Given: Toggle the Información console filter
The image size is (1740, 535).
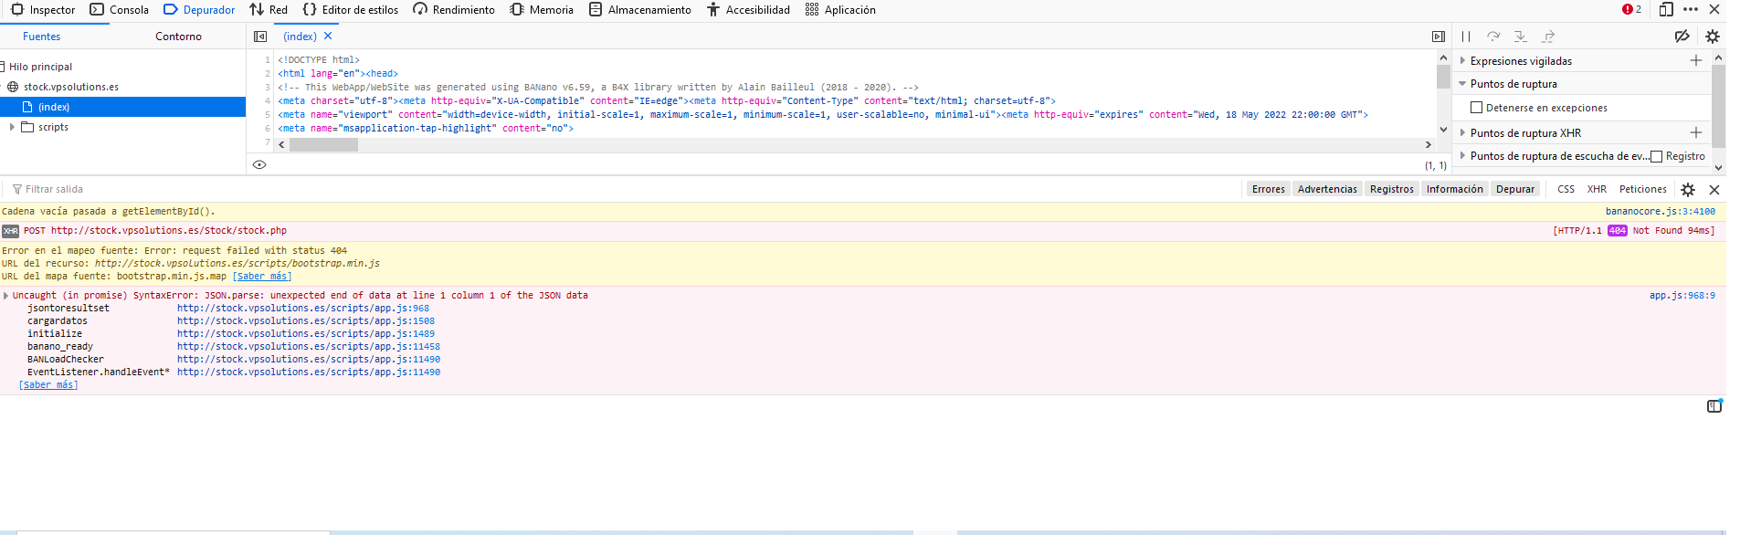Looking at the screenshot, I should point(1455,189).
